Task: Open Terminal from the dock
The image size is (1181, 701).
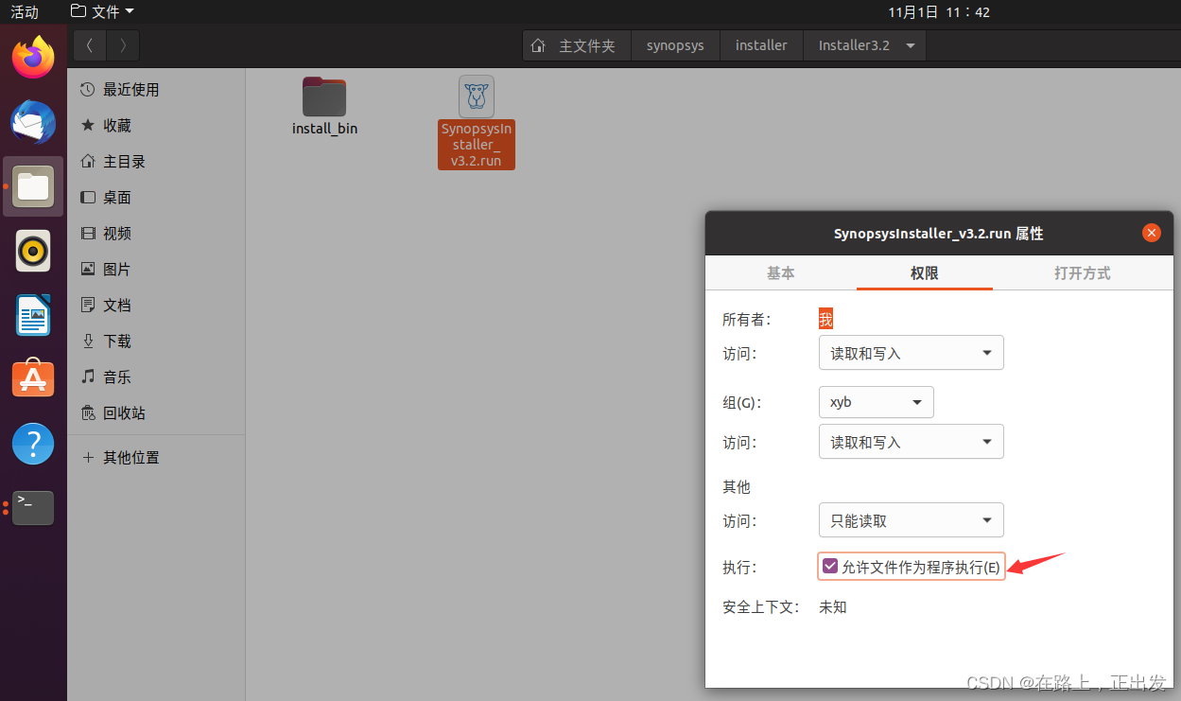Action: 33,507
